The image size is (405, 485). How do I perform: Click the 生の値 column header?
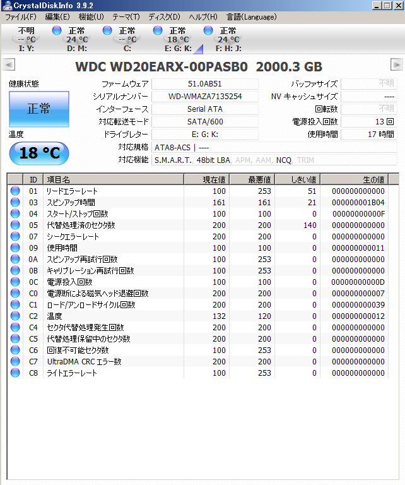coord(354,180)
